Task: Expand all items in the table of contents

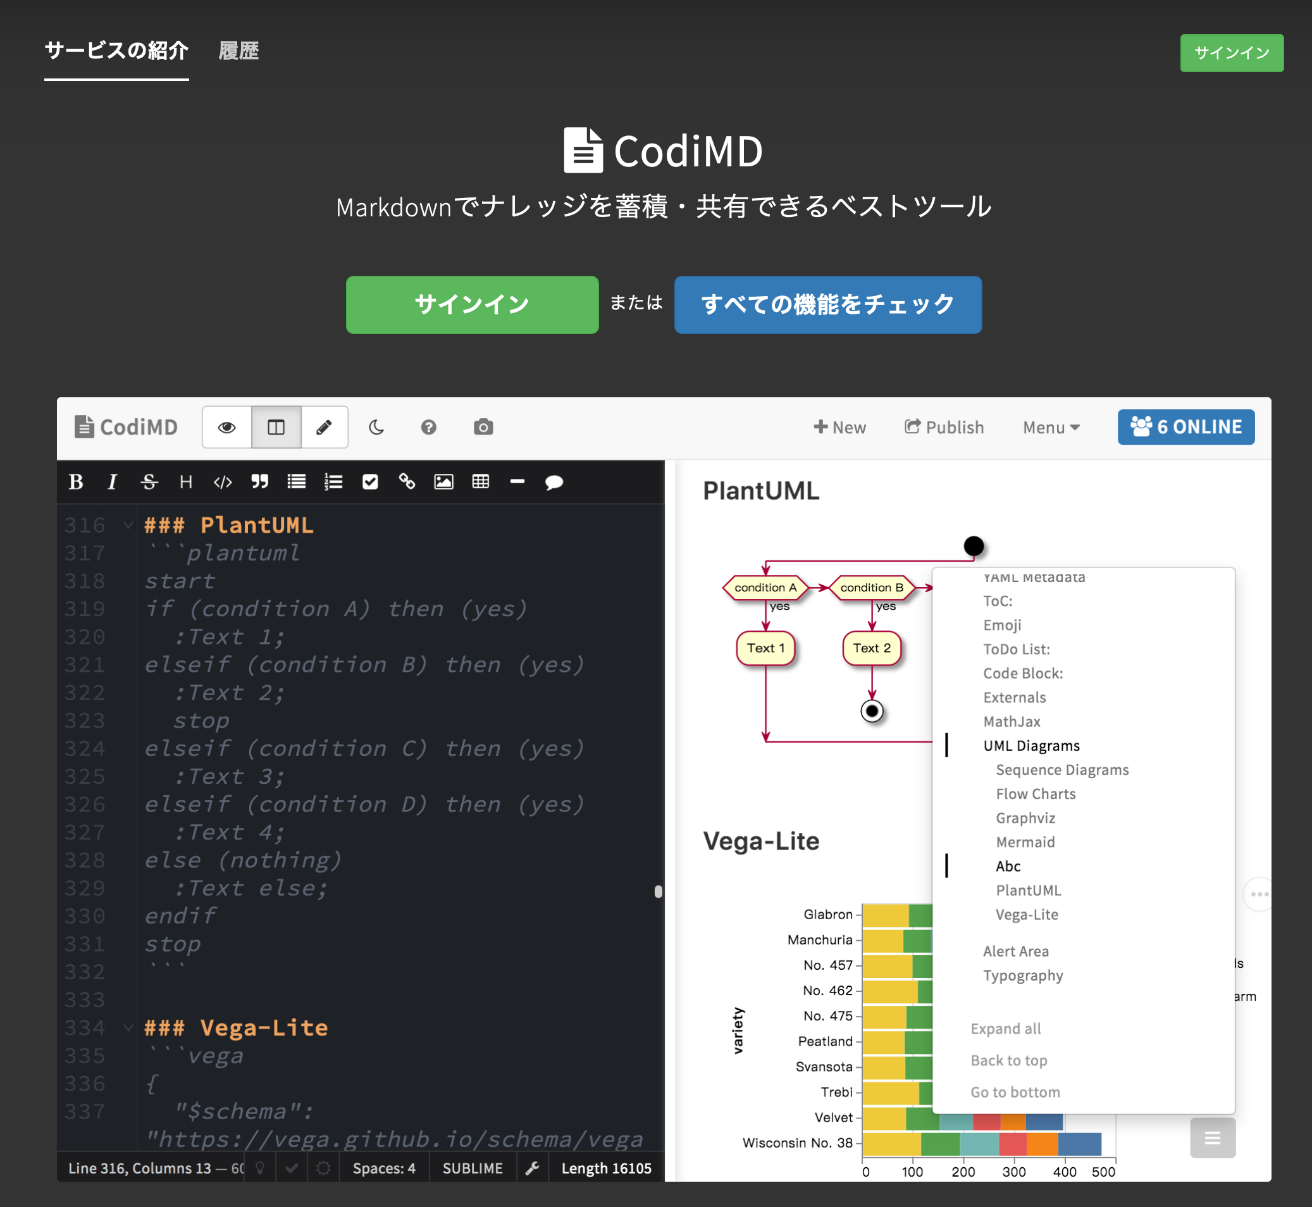Action: pos(1006,1028)
